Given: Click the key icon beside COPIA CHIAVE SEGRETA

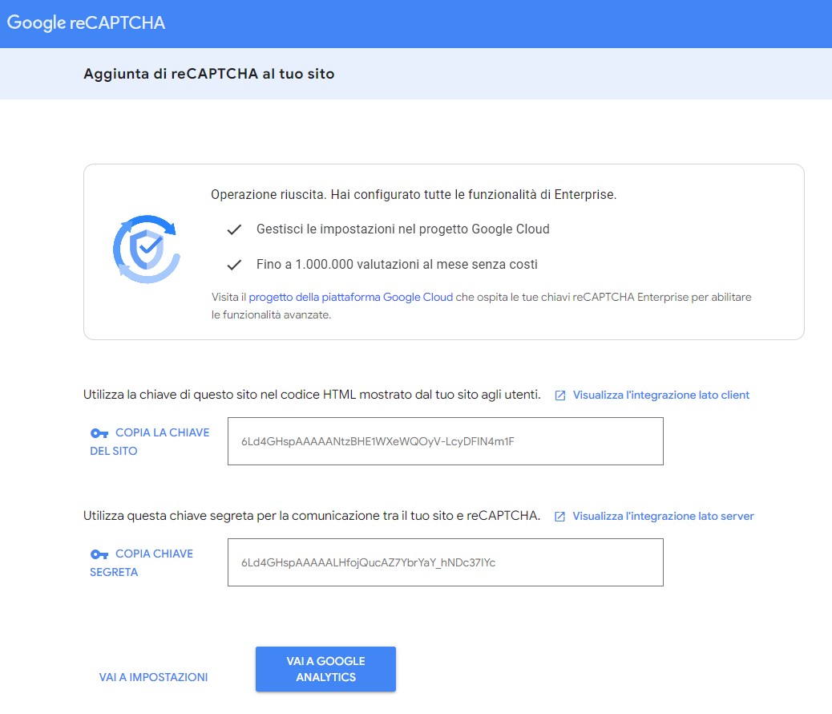Looking at the screenshot, I should coord(99,553).
